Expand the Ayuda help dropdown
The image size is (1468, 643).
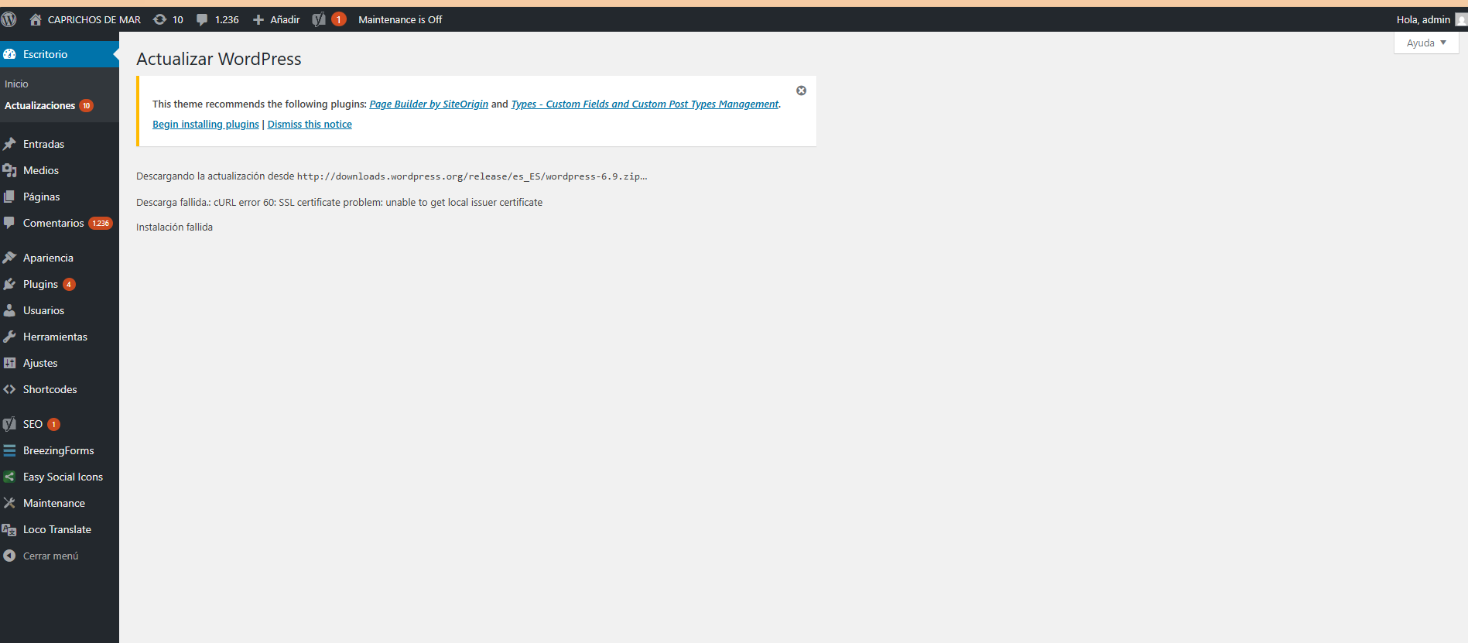click(x=1425, y=43)
